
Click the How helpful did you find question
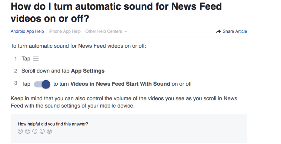(x=53, y=124)
